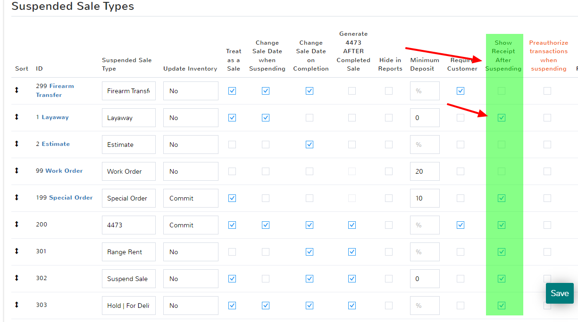Click ID 200 cell text
The width and height of the screenshot is (578, 322).
pos(42,225)
